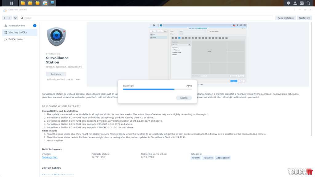Open the Nastavení settings button
The height and width of the screenshot is (177, 315).
(304, 18)
